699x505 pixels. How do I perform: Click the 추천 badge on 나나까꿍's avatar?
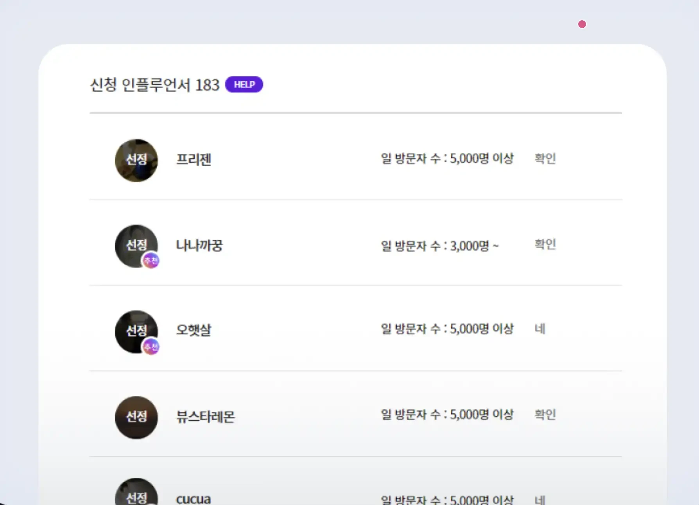(x=151, y=260)
